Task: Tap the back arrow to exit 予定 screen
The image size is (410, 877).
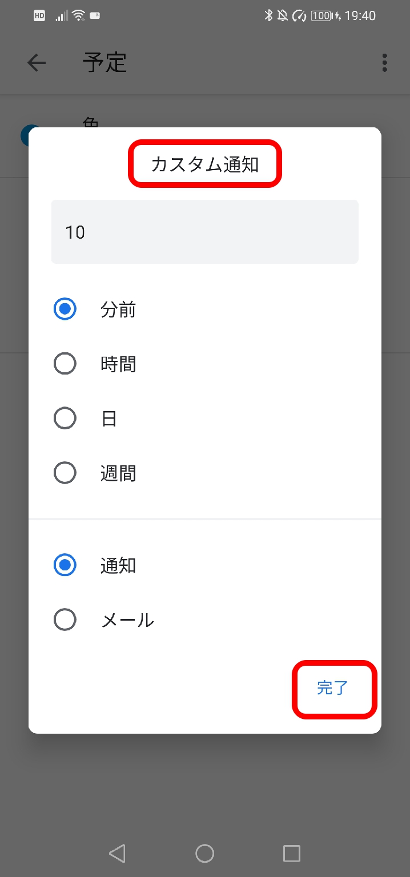Action: click(x=37, y=63)
